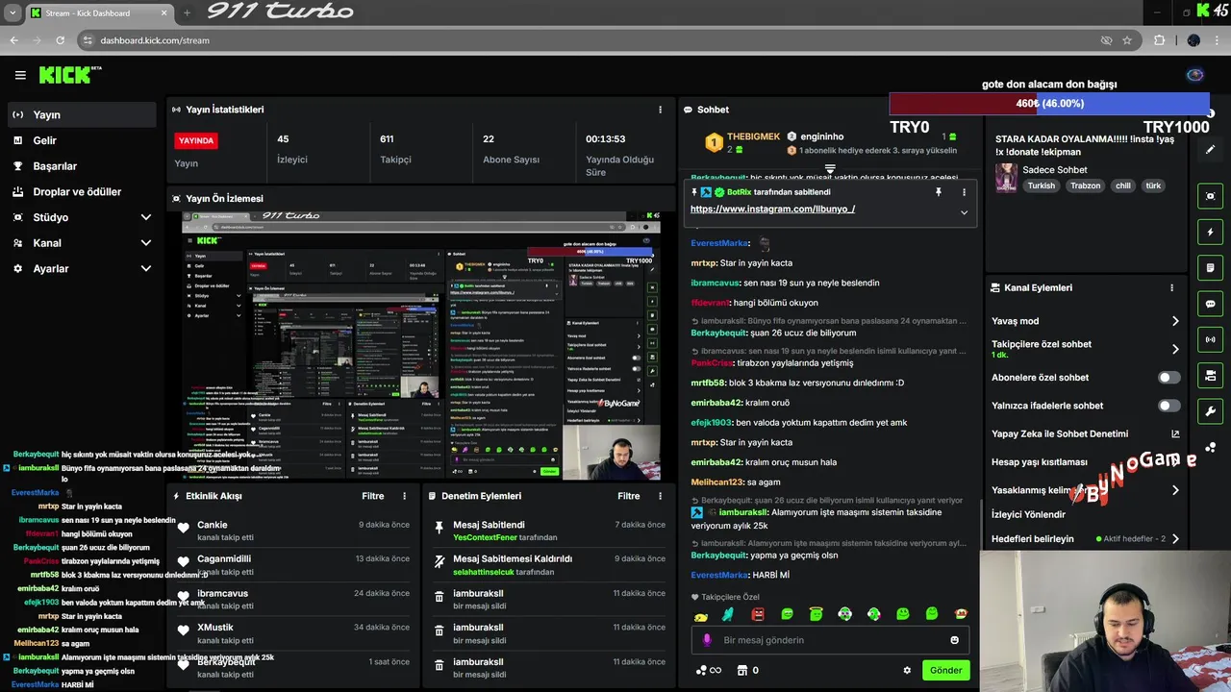The width and height of the screenshot is (1231, 692).
Task: Filter Denetim Eylemleri with Filtre button
Action: click(x=629, y=496)
